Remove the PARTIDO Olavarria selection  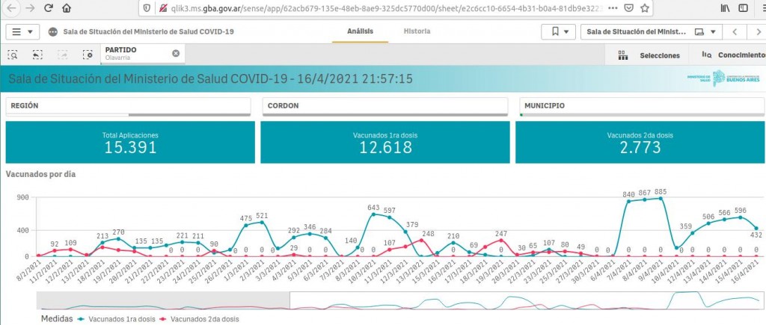[176, 53]
